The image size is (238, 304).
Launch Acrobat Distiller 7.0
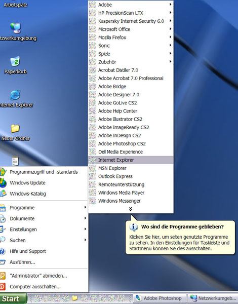coord(131,70)
